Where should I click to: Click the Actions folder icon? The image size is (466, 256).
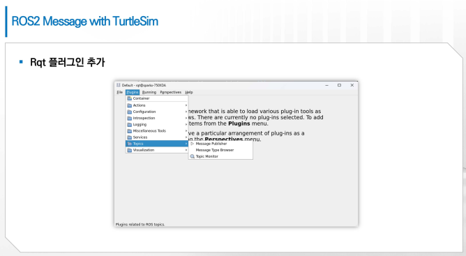click(x=130, y=105)
